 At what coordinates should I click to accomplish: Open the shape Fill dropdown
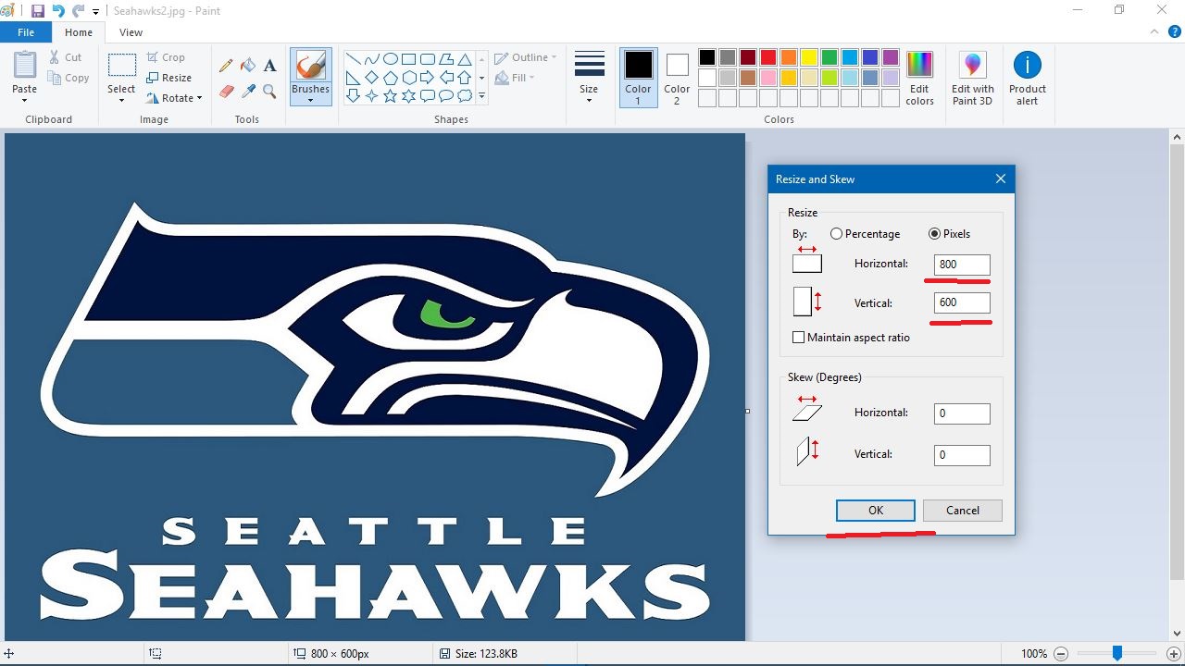click(516, 78)
